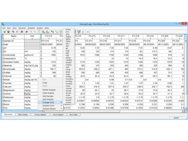Click the horizontal scrollbar right arrow
Viewport: 188px width, 141px height.
point(183,111)
